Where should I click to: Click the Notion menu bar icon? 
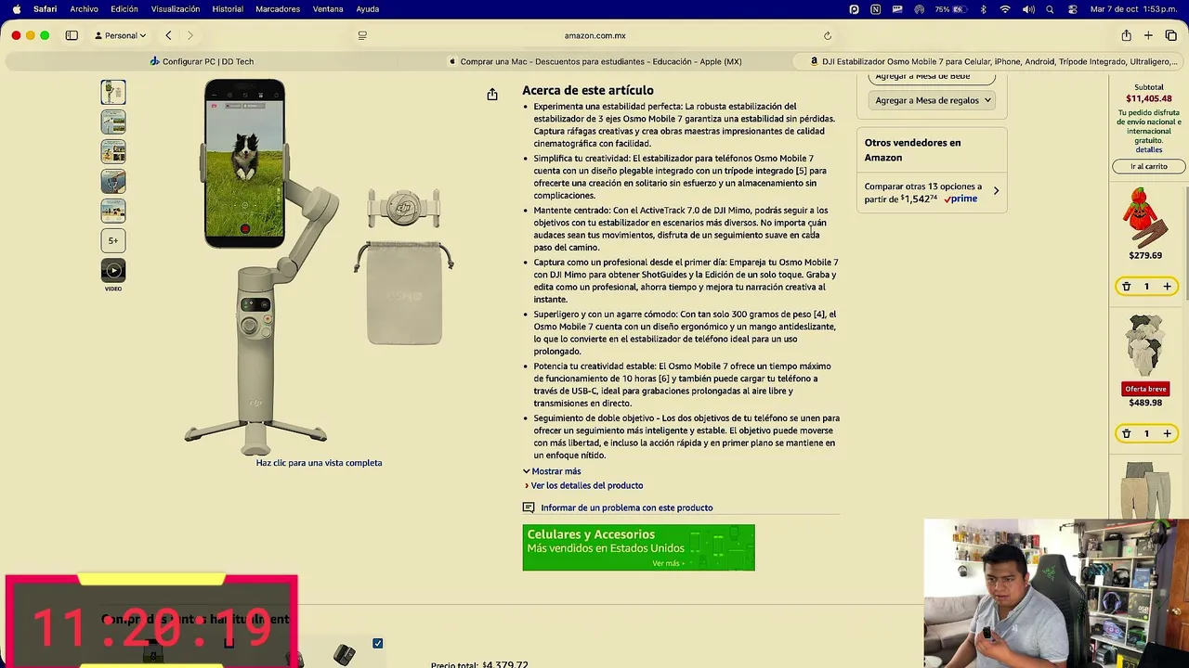tap(875, 9)
